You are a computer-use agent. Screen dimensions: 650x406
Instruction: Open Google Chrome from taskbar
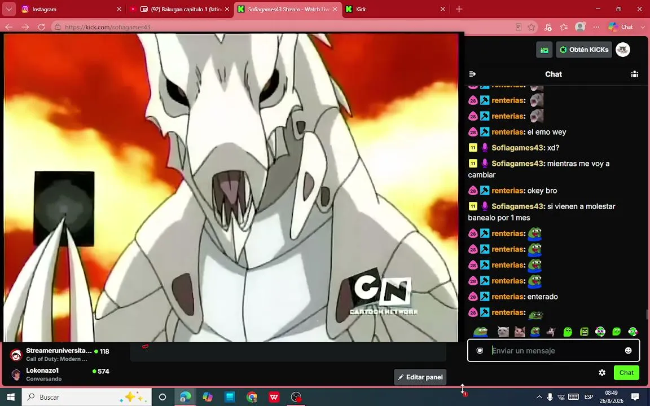coord(252,397)
